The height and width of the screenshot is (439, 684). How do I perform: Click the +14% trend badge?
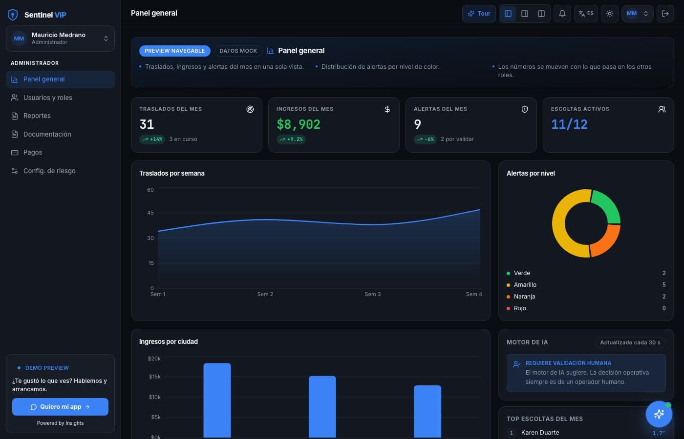[x=152, y=140]
